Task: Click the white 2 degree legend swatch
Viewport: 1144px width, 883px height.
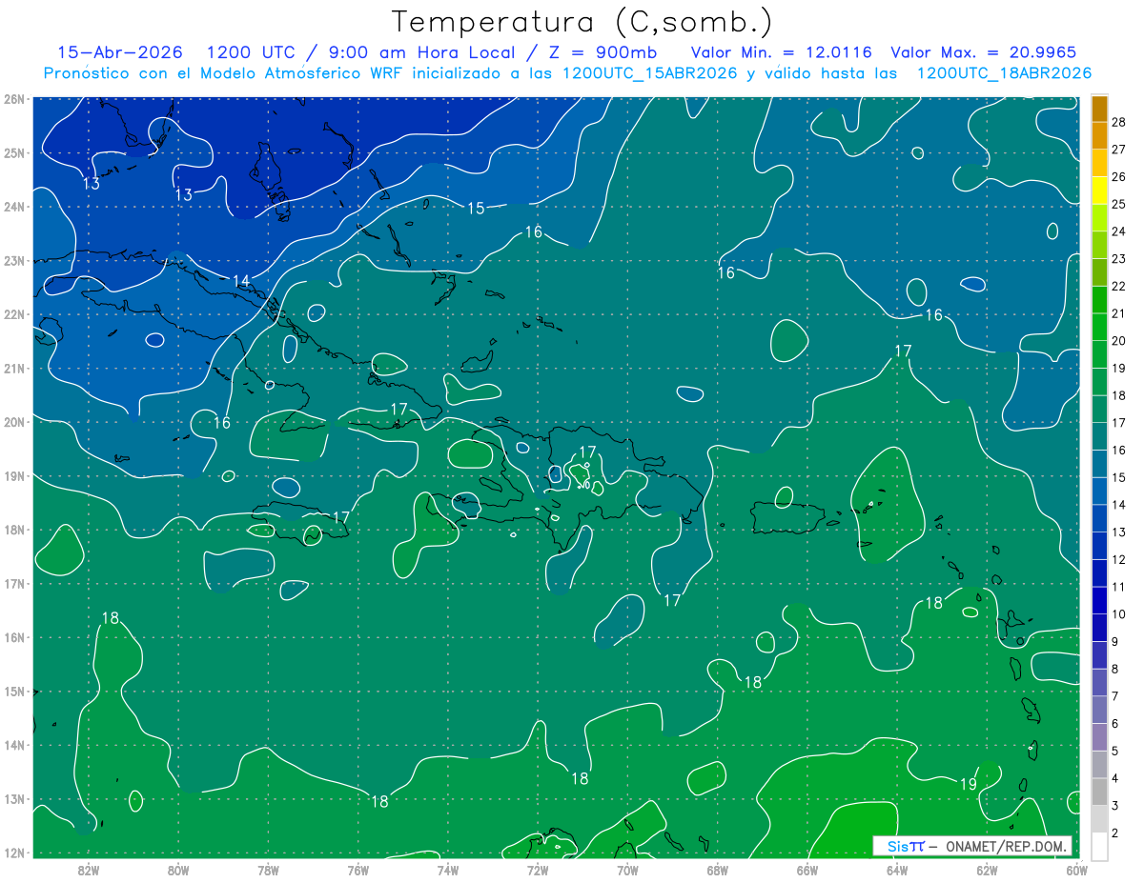Action: coord(1099,844)
